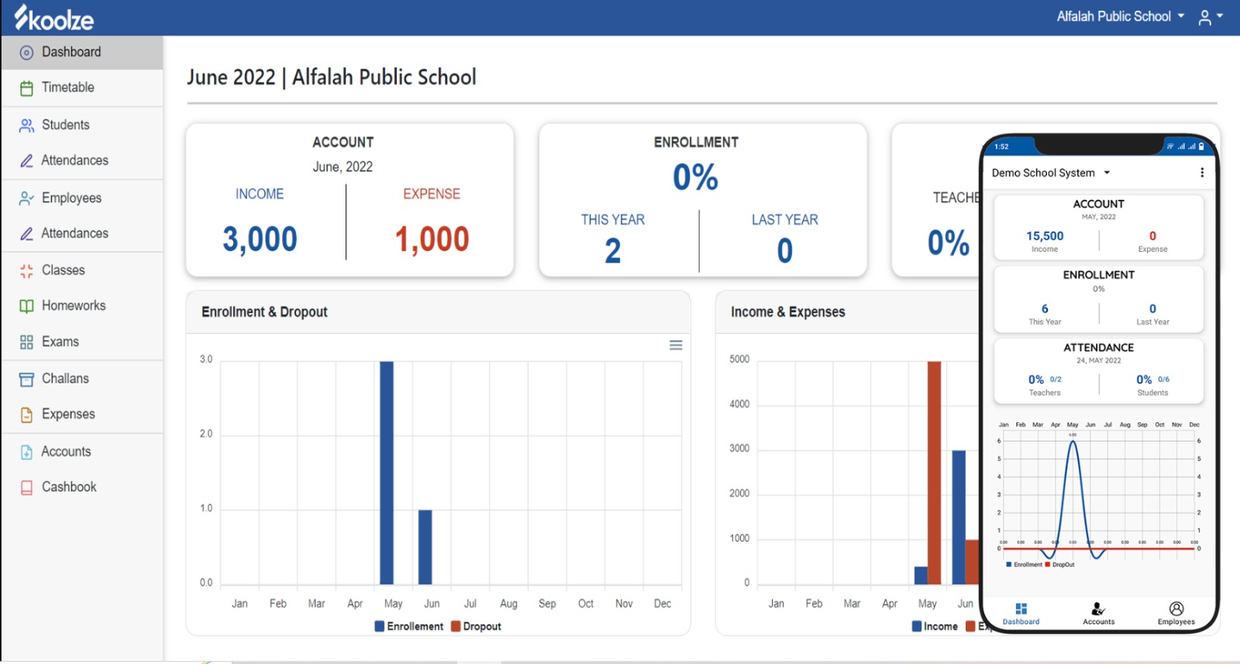Click the "THIS YEAR" value "2"
The width and height of the screenshot is (1240, 664).
613,251
